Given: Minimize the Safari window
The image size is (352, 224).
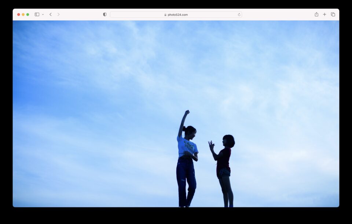Looking at the screenshot, I should (23, 14).
